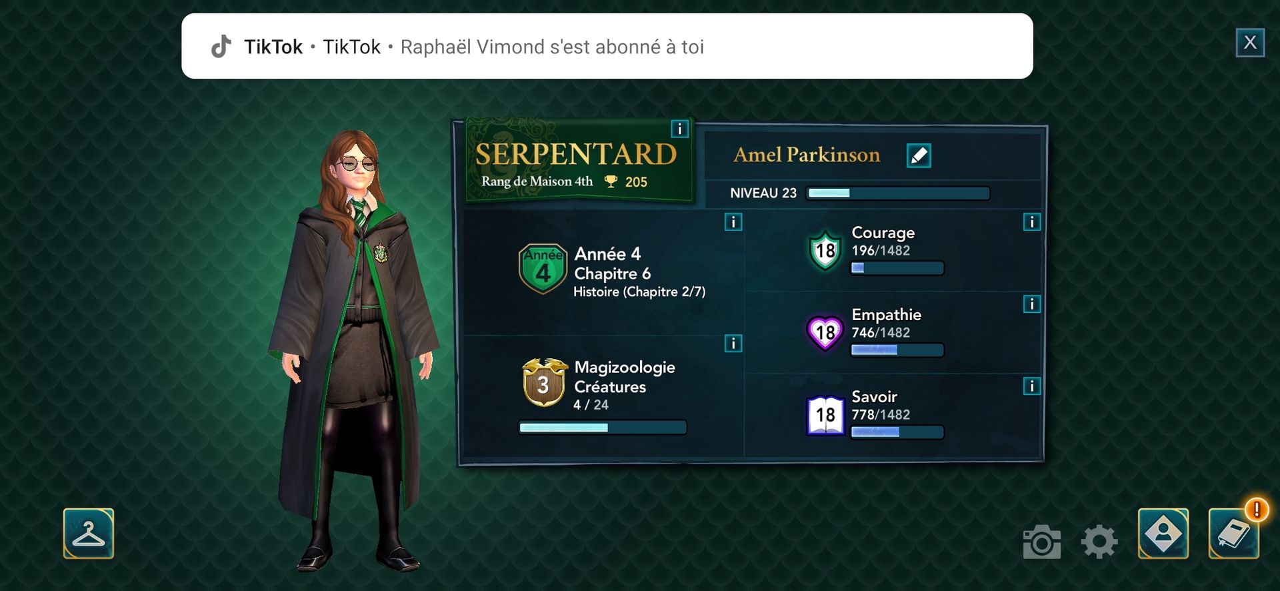Show info for Savoir attribute

pos(1032,386)
